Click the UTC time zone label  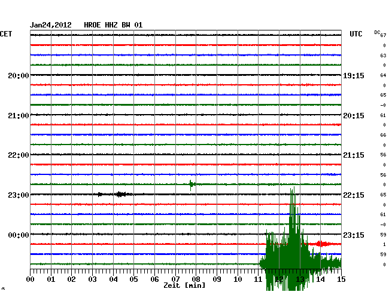(x=355, y=34)
